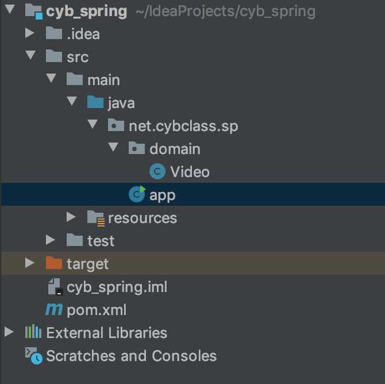
Task: Click the Video class icon
Action: coord(157,171)
